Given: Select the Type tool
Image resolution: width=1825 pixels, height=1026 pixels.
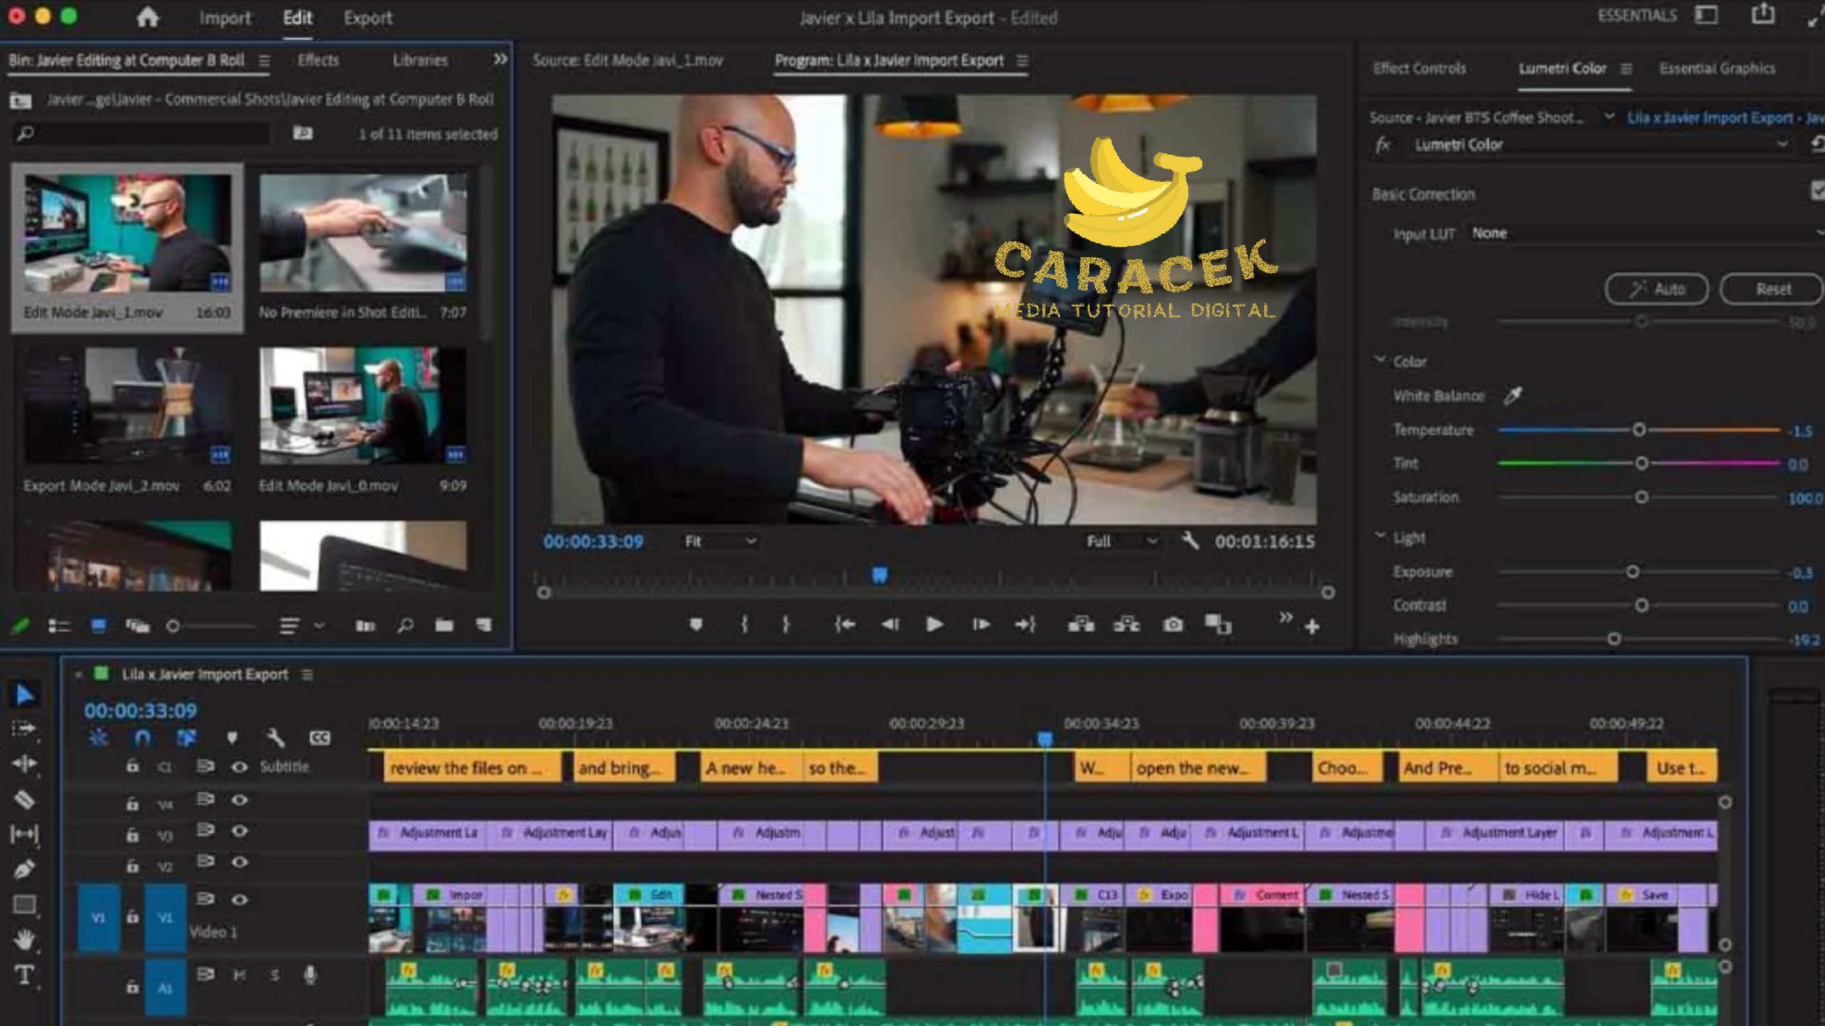Looking at the screenshot, I should click(24, 975).
